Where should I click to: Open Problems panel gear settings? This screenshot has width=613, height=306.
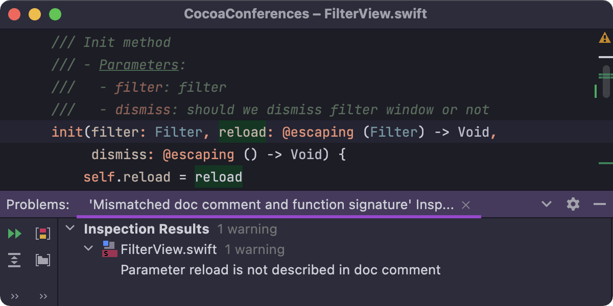coord(573,205)
